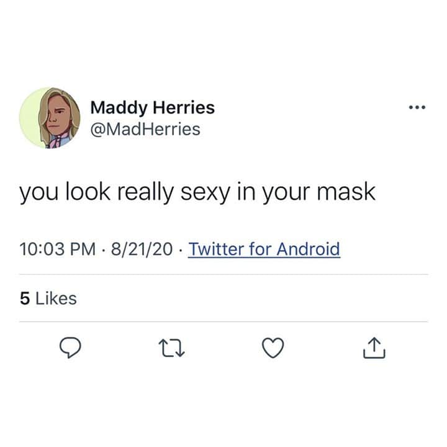
Task: Follow the Twitter for Android link
Action: [x=264, y=249]
